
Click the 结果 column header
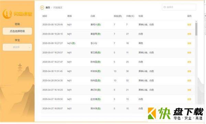pos(141,16)
